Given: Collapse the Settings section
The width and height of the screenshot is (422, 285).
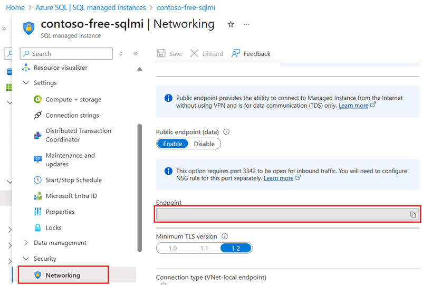Looking at the screenshot, I should click(26, 83).
